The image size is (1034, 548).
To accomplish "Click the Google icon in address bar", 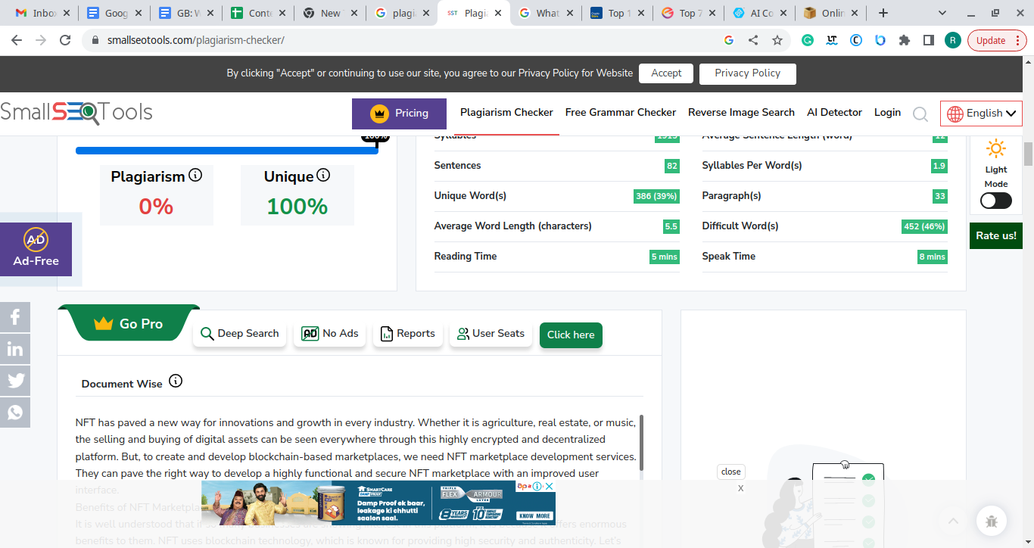I will [729, 41].
